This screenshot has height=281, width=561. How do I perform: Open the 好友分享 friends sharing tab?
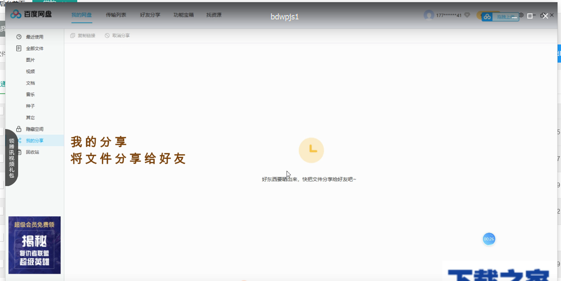(150, 14)
